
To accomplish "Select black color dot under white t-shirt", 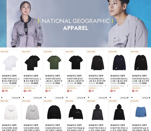I will (x=2, y=98).
